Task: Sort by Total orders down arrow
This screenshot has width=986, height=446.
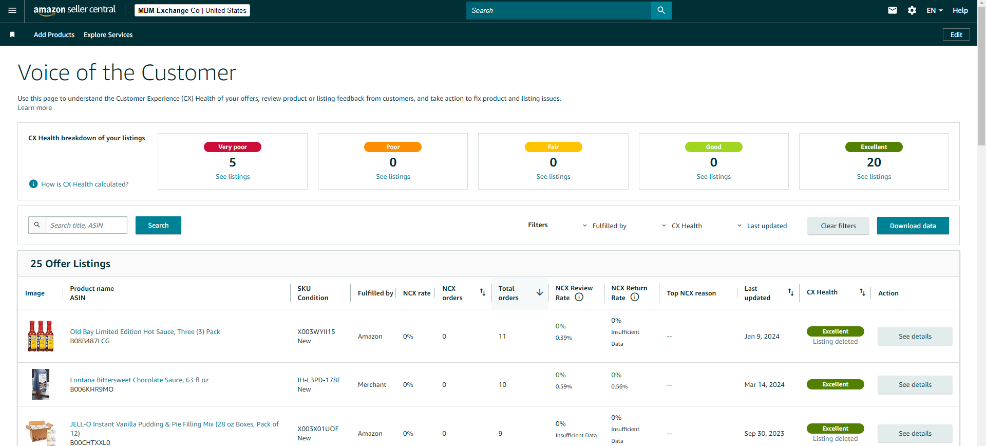Action: (540, 292)
